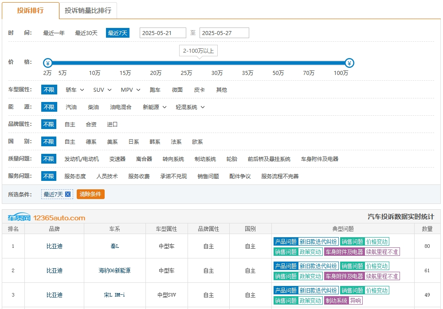
Task: Select the 最近30天 time range
Action: tap(86, 33)
